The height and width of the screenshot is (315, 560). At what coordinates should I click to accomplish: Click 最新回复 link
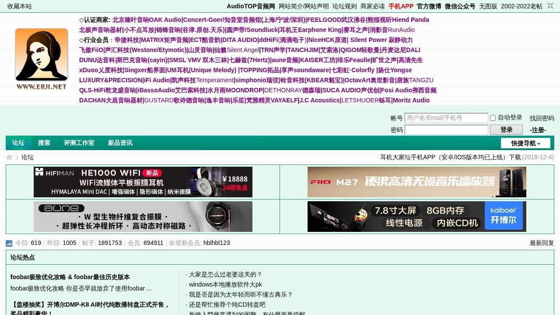point(542,243)
